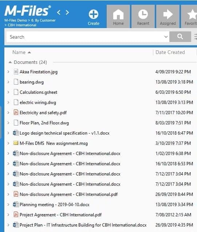Select M-Files DMS New assignment.msg file name
The image size is (197, 232).
[54, 143]
